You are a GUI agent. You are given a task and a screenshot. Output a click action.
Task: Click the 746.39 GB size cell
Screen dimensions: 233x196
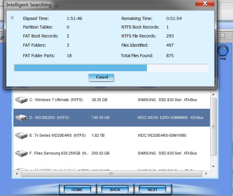(x=101, y=118)
